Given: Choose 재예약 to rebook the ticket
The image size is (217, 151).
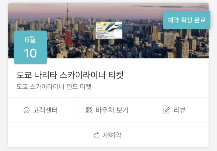Looking at the screenshot, I should point(108,135).
